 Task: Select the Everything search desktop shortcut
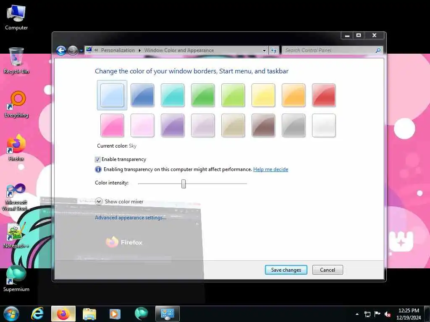[16, 104]
